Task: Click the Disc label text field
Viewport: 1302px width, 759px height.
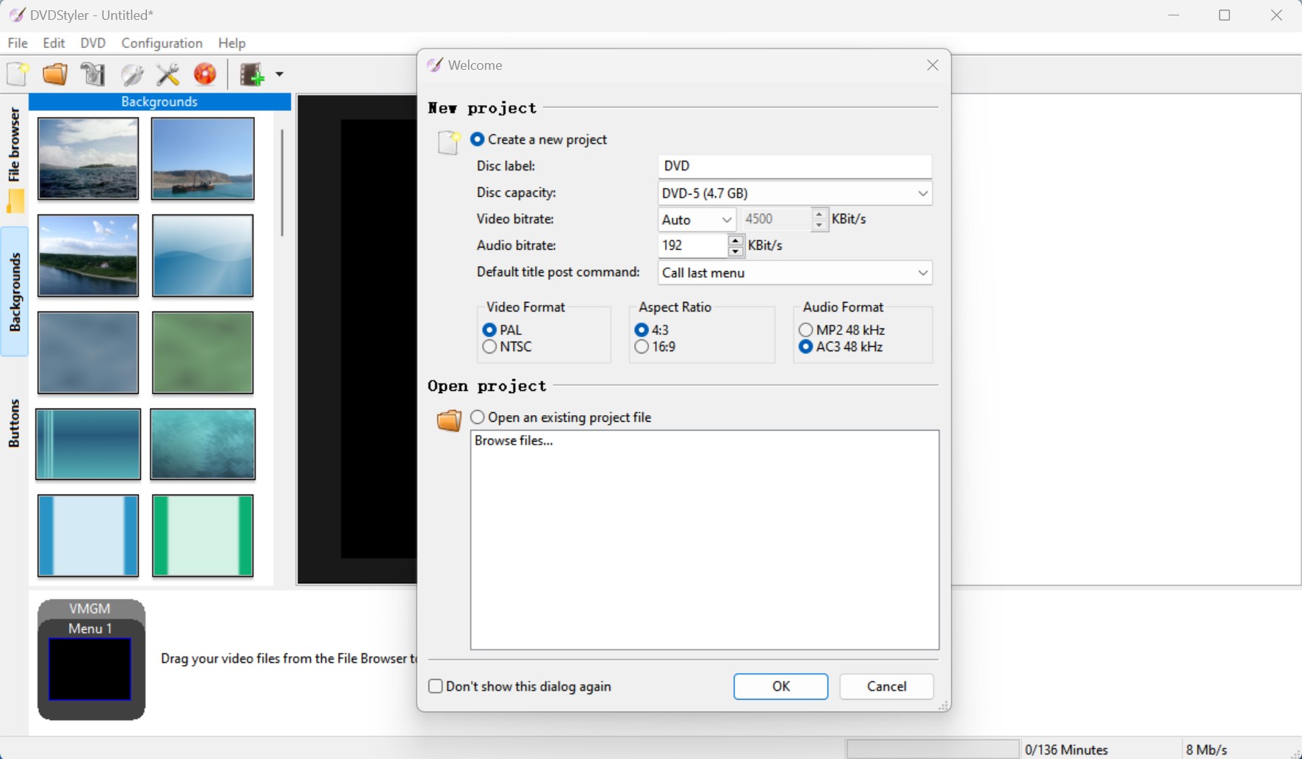Action: pos(795,166)
